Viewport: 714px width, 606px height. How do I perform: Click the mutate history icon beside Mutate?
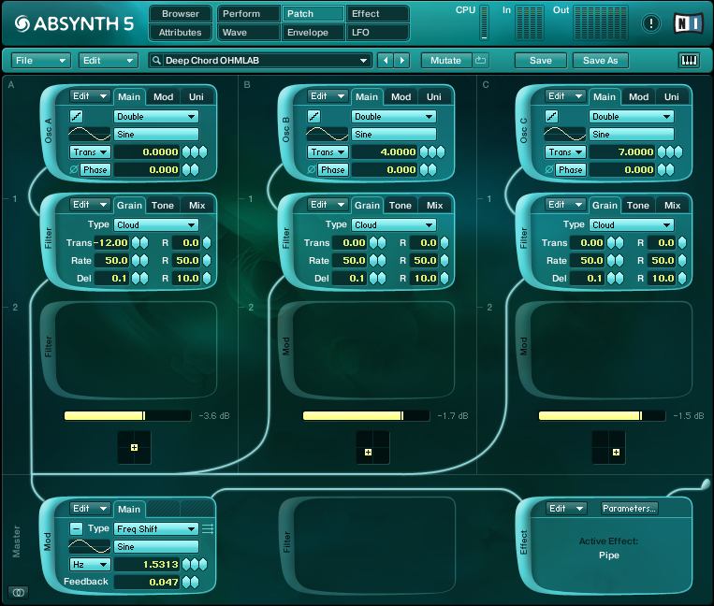(x=480, y=60)
